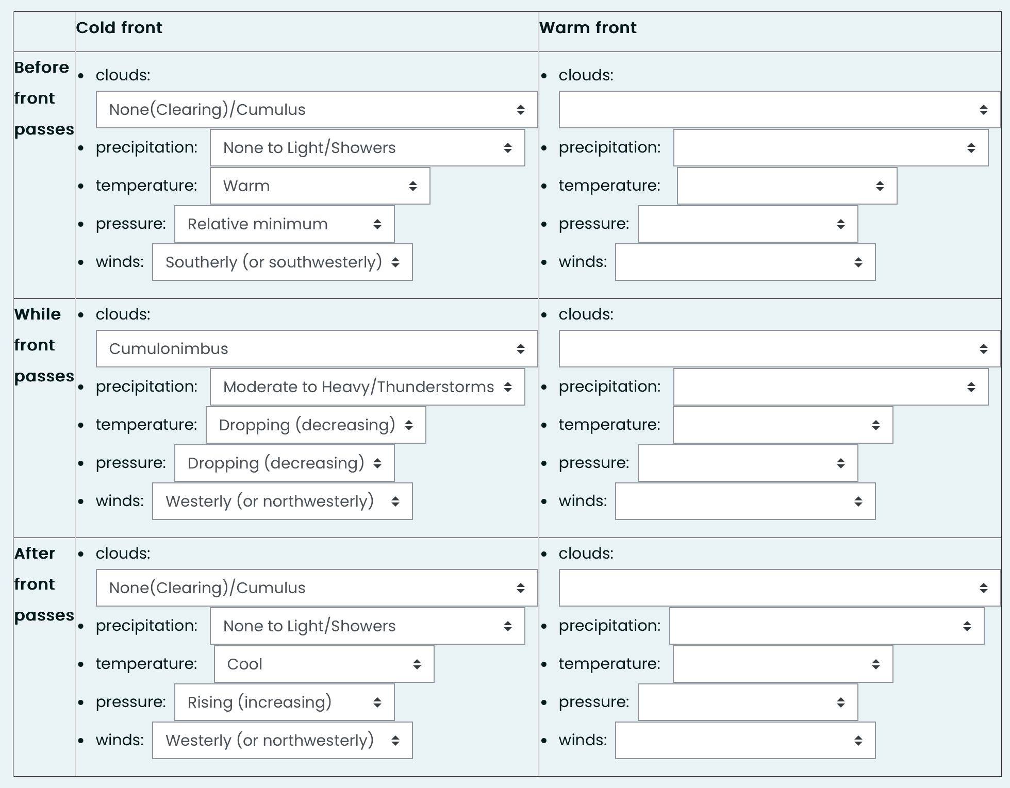Screen dimensions: 1010x788
Task: Open the Cumulonimbus clouds dropdown
Action: click(x=317, y=349)
